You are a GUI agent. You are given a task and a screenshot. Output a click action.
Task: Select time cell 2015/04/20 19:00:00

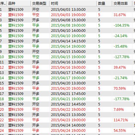68,89
